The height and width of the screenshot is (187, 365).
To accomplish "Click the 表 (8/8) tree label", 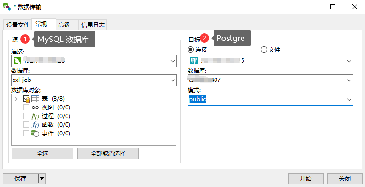I will point(53,99).
